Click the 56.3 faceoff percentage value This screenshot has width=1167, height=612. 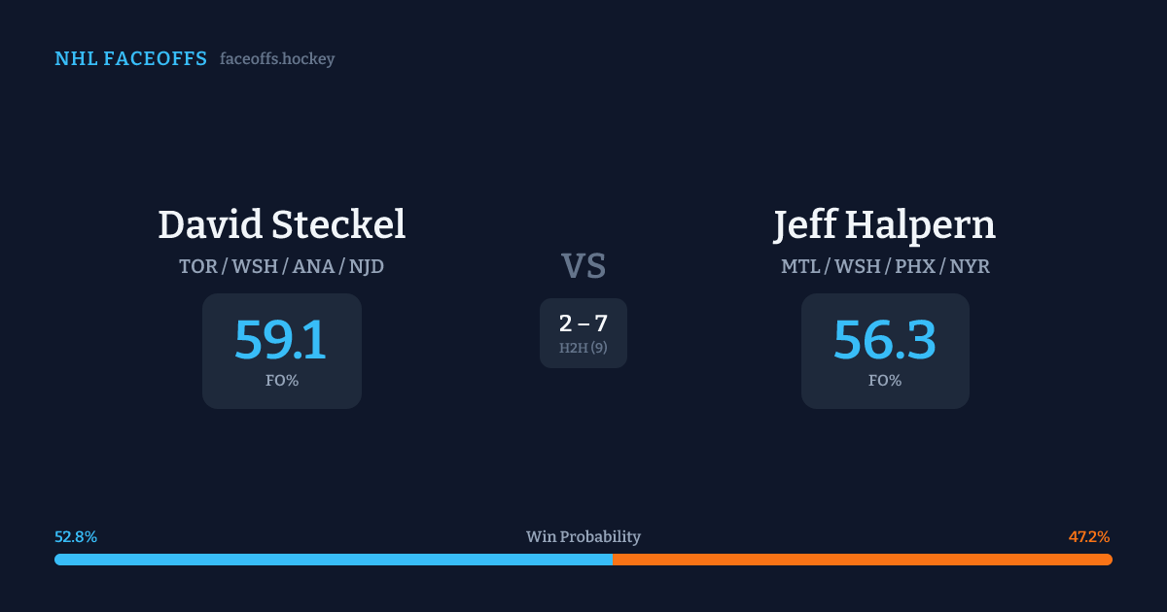click(885, 339)
